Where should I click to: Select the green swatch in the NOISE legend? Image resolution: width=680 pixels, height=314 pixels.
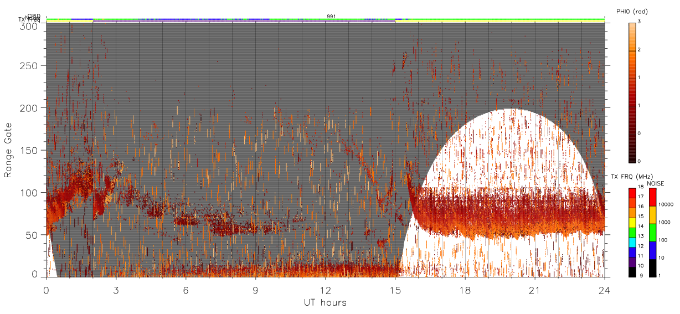coord(653,233)
